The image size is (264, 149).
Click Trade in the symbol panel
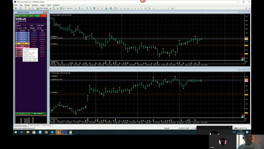tap(37, 16)
